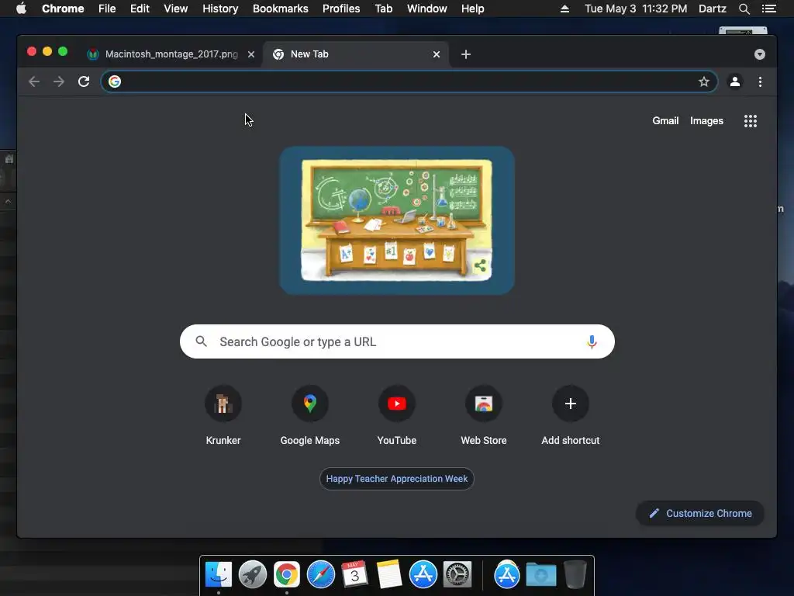Image resolution: width=794 pixels, height=596 pixels.
Task: Open the Downloads folder in Dock
Action: pos(541,575)
